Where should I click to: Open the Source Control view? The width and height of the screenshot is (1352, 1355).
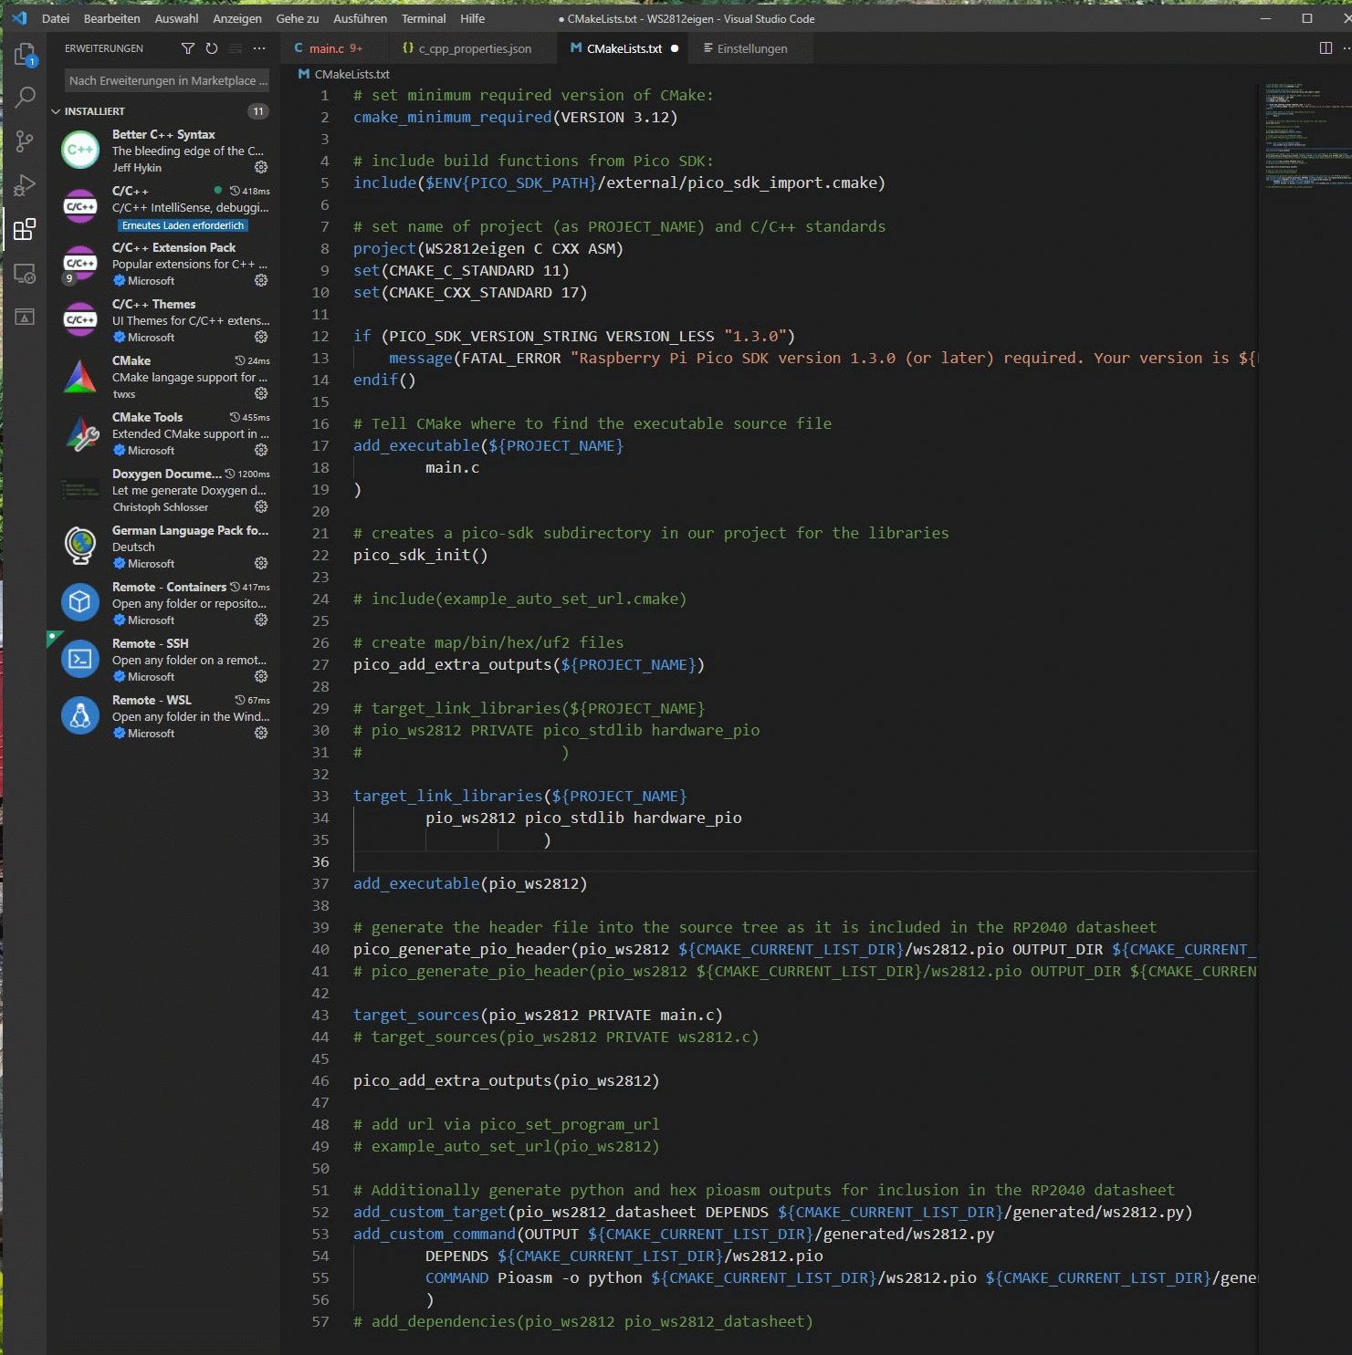[x=25, y=141]
